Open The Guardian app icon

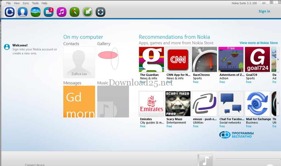[x=151, y=59]
